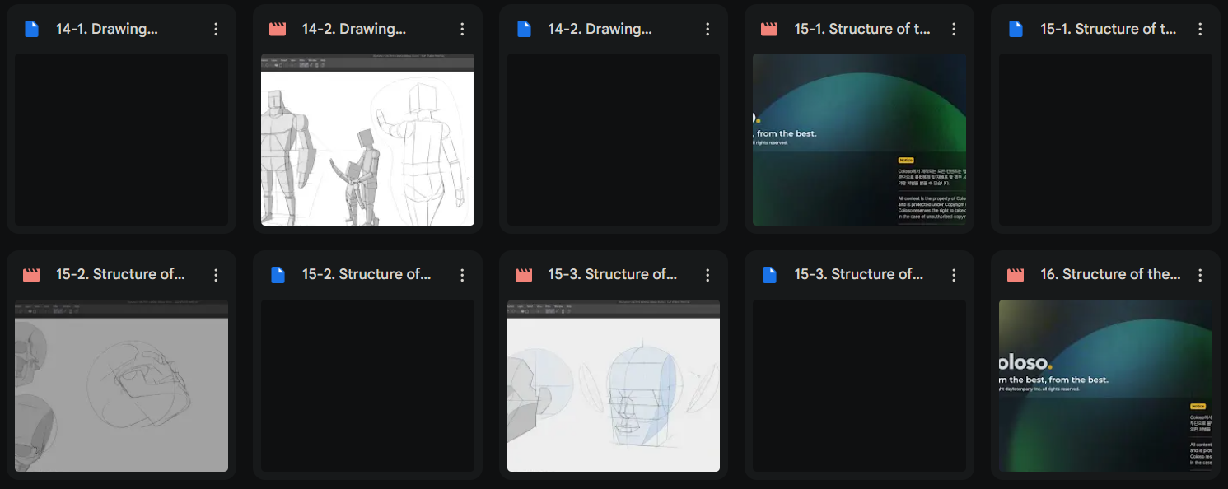The height and width of the screenshot is (489, 1228).
Task: Open more actions for 14-2 Drawing video
Action: (462, 29)
